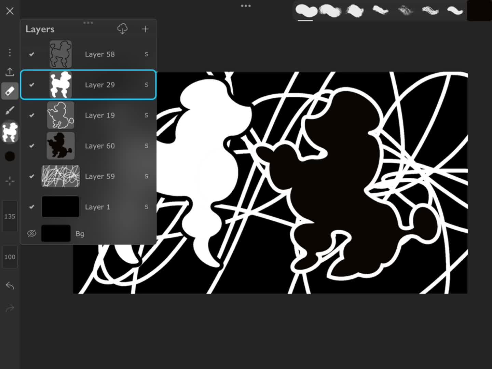The height and width of the screenshot is (369, 492).
Task: Grab the Layers panel three-dot drag handle
Action: [88, 23]
